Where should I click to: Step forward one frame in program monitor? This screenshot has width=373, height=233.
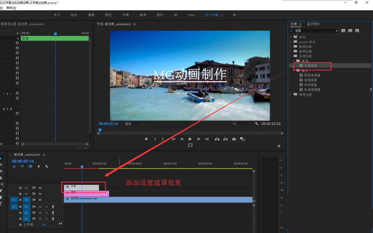199,139
